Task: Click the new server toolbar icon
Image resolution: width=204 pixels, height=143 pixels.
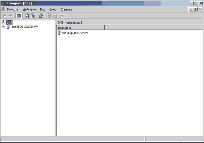Action: [x=49, y=16]
